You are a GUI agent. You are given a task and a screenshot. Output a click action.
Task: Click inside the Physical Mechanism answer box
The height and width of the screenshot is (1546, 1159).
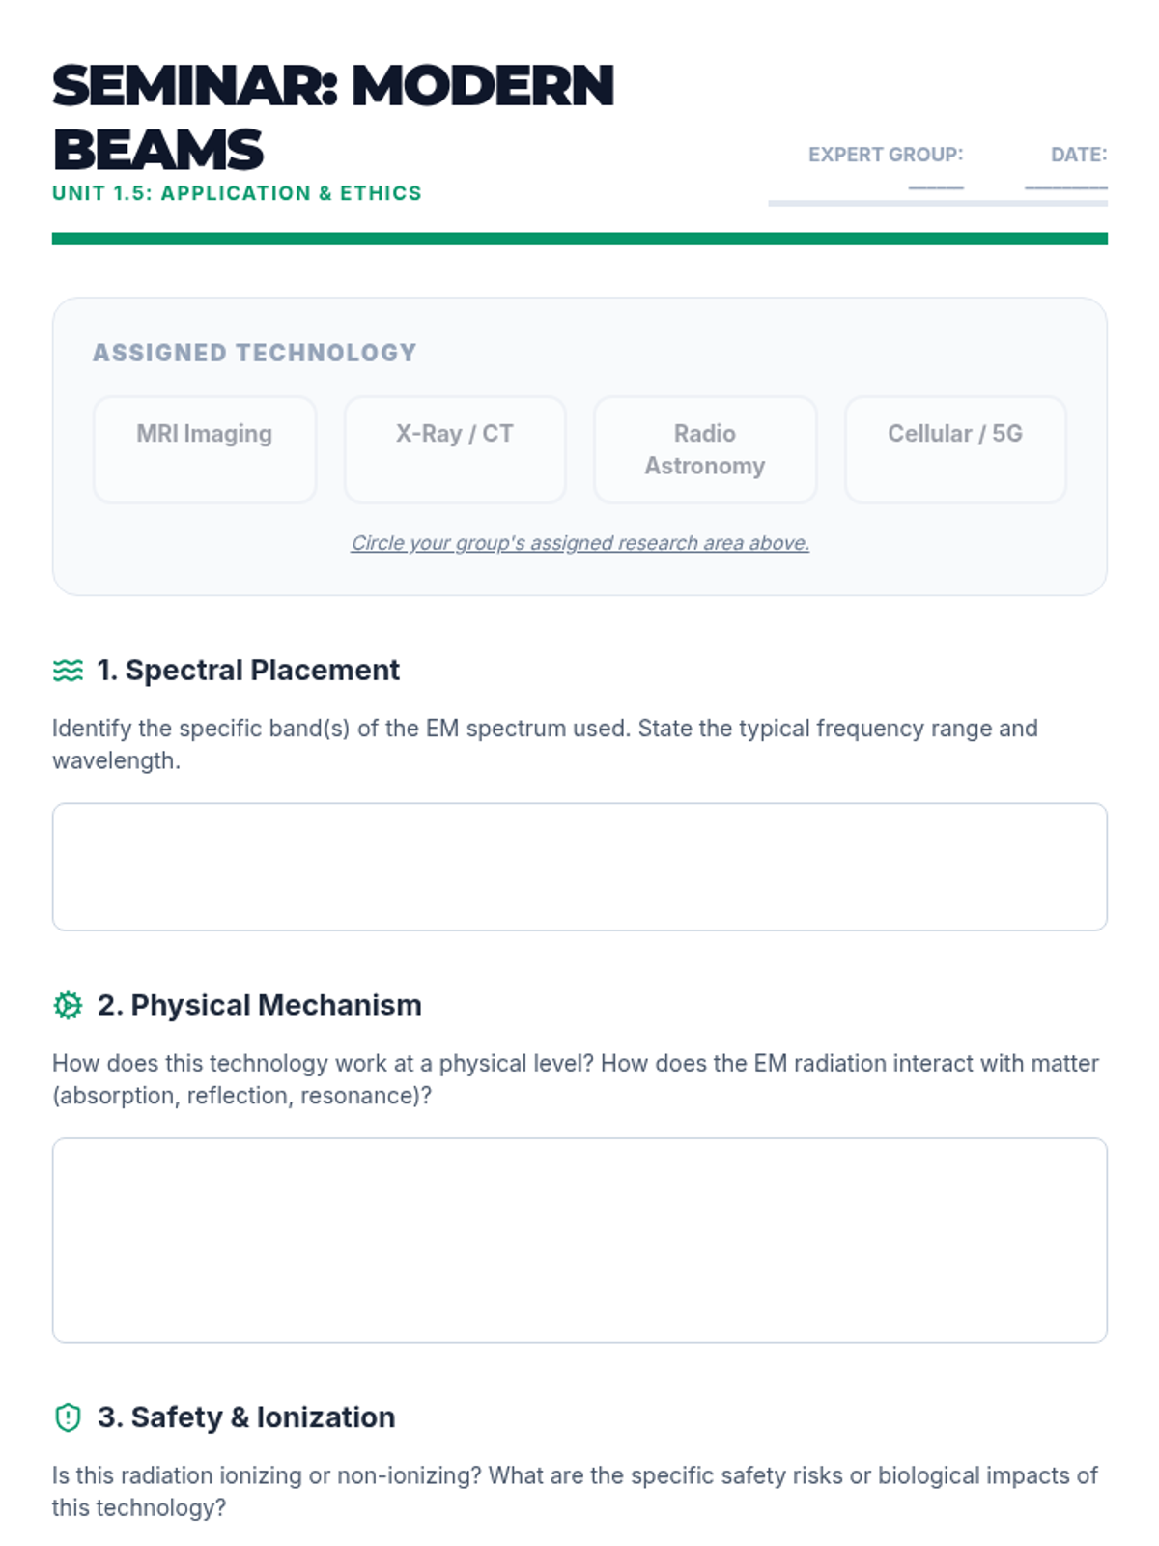tap(579, 1240)
